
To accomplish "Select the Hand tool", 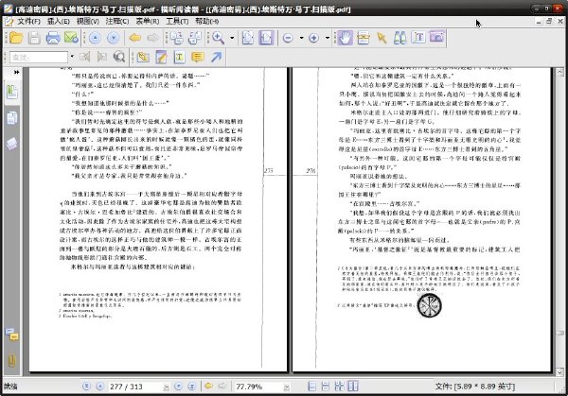I will [345, 38].
